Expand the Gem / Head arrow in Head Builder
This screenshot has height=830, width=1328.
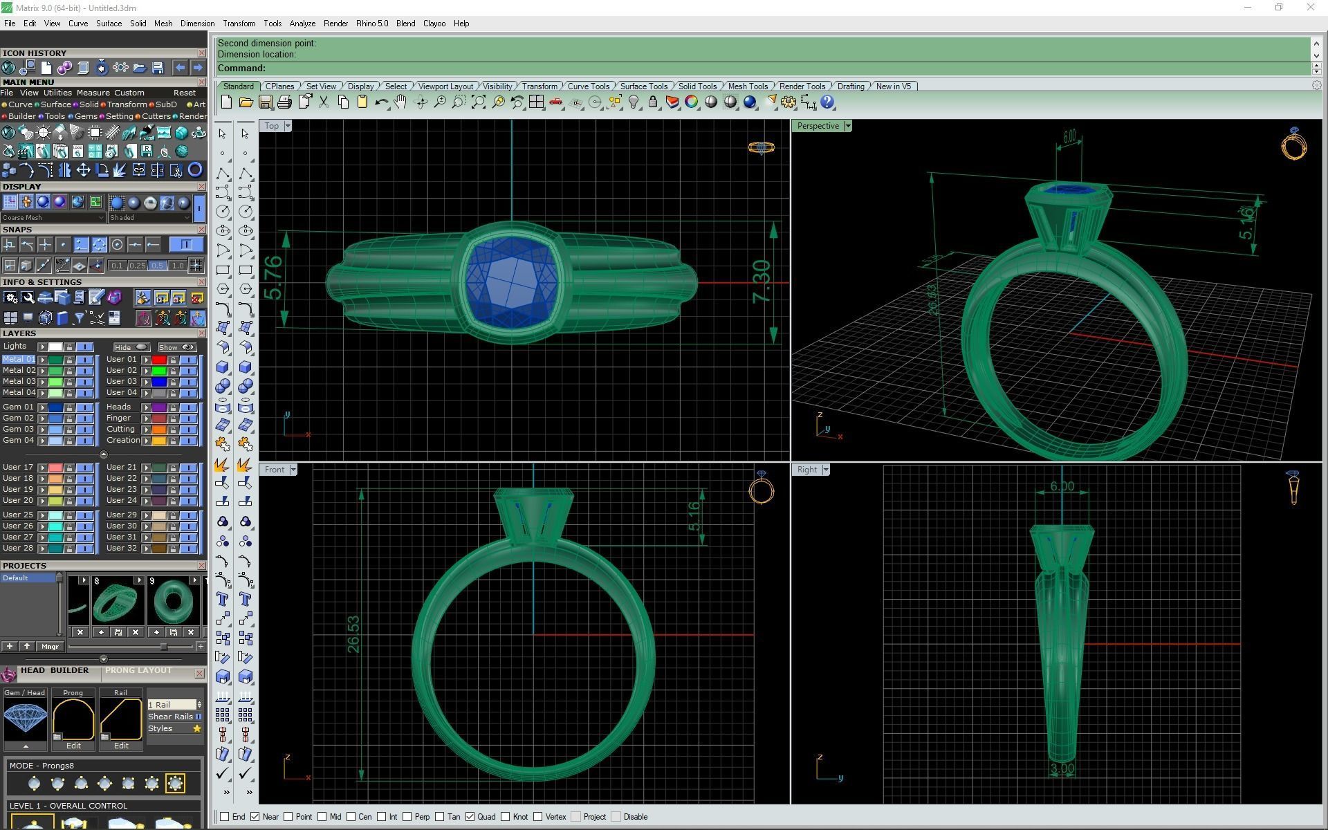pyautogui.click(x=26, y=746)
